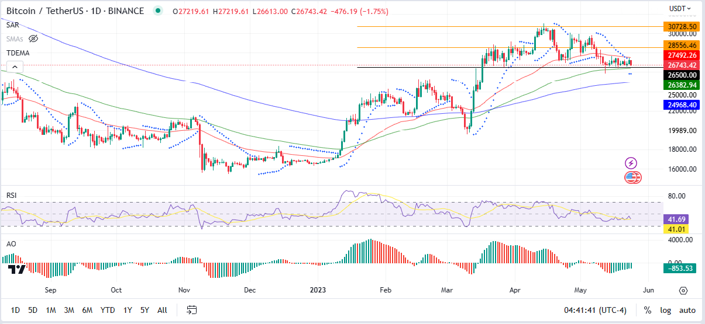Click the red 27492.26 price label
This screenshot has width=705, height=324.
click(x=682, y=55)
